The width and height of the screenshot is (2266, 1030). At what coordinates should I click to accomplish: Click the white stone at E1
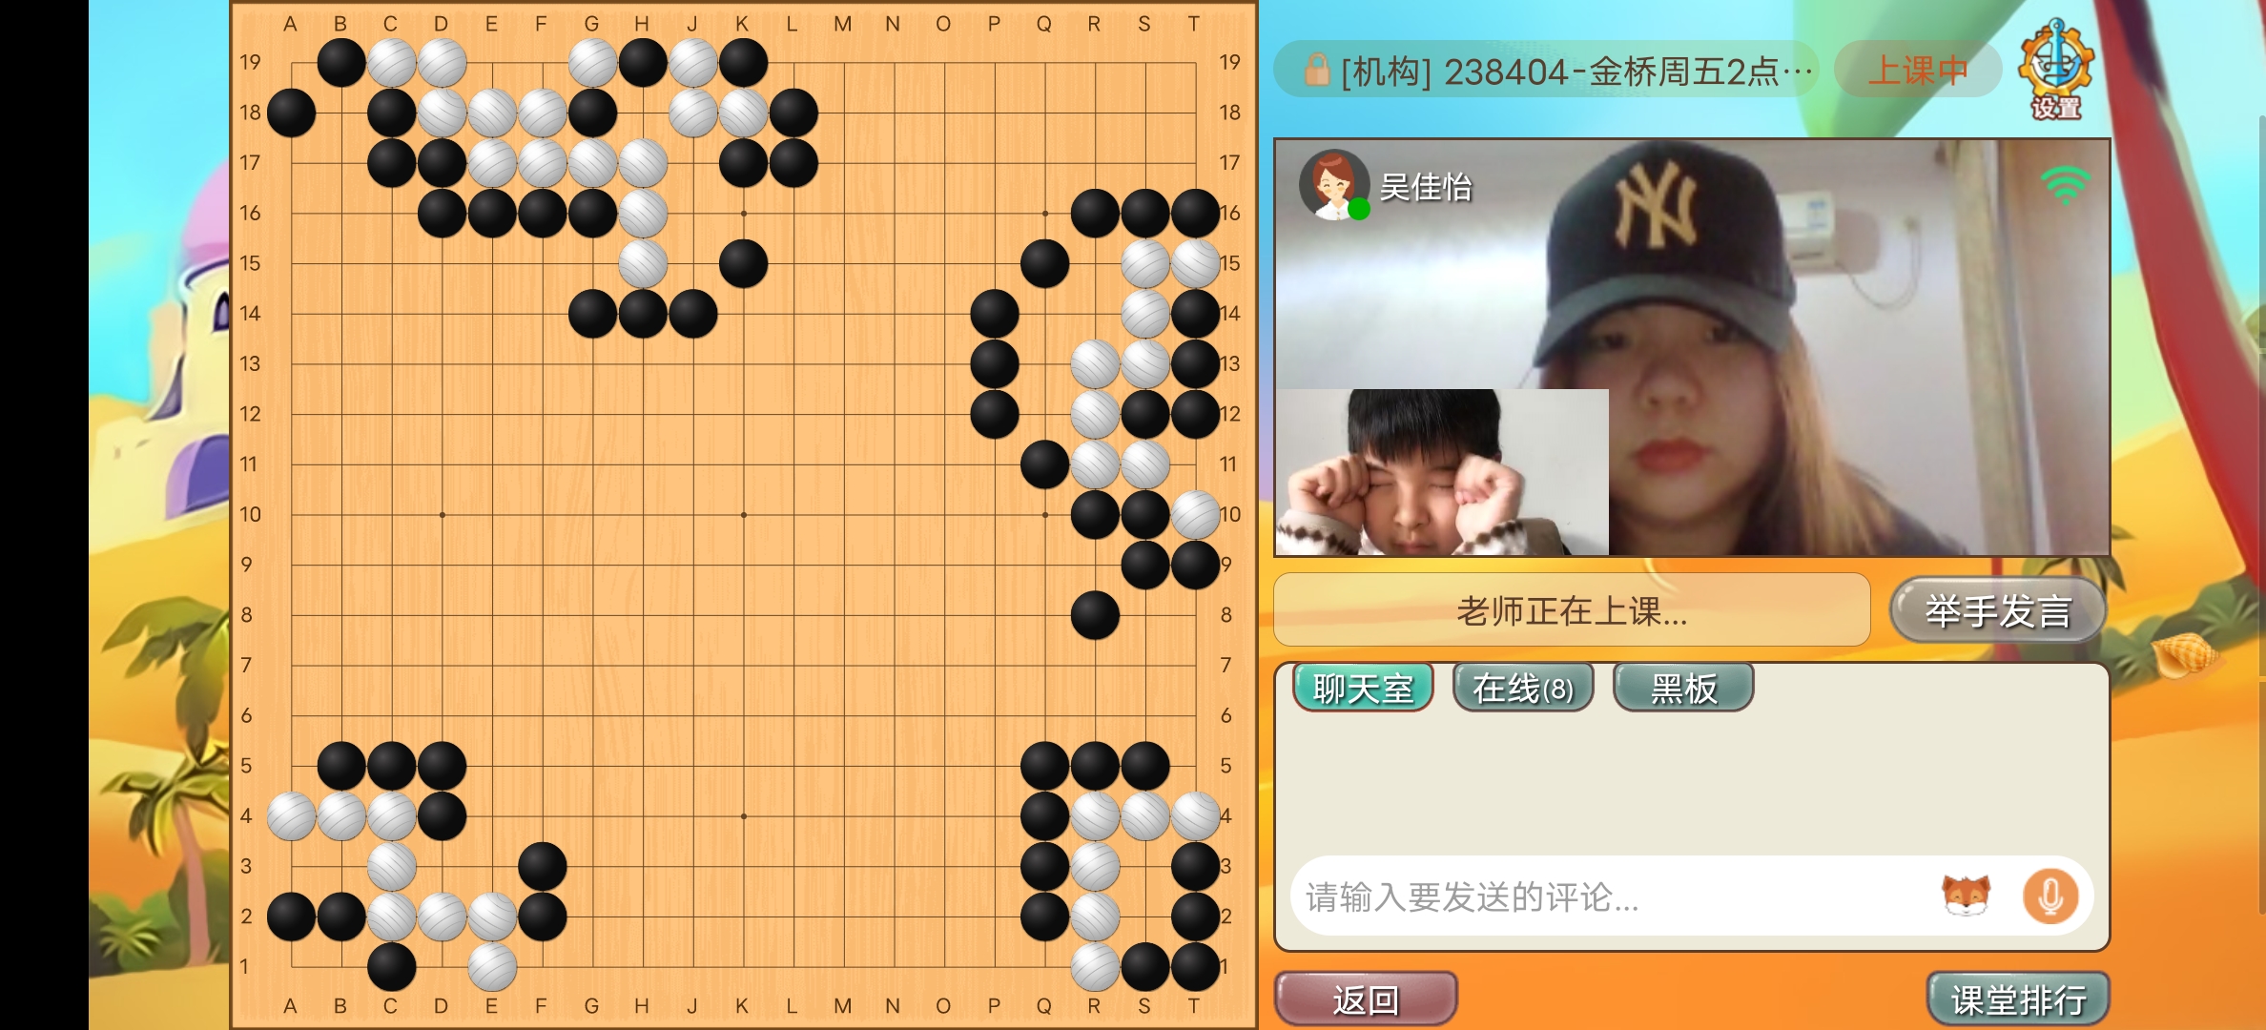point(492,966)
